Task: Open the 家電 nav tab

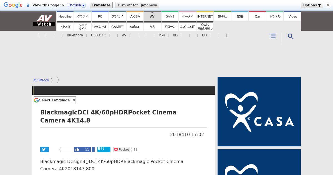Action: coord(240,16)
